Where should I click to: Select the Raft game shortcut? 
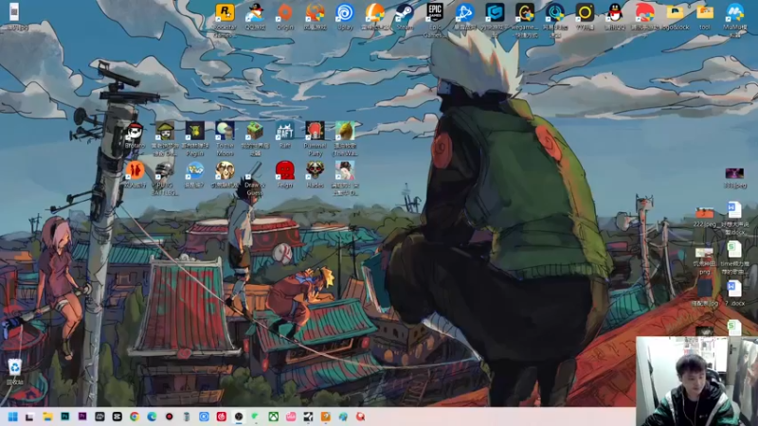tap(285, 135)
